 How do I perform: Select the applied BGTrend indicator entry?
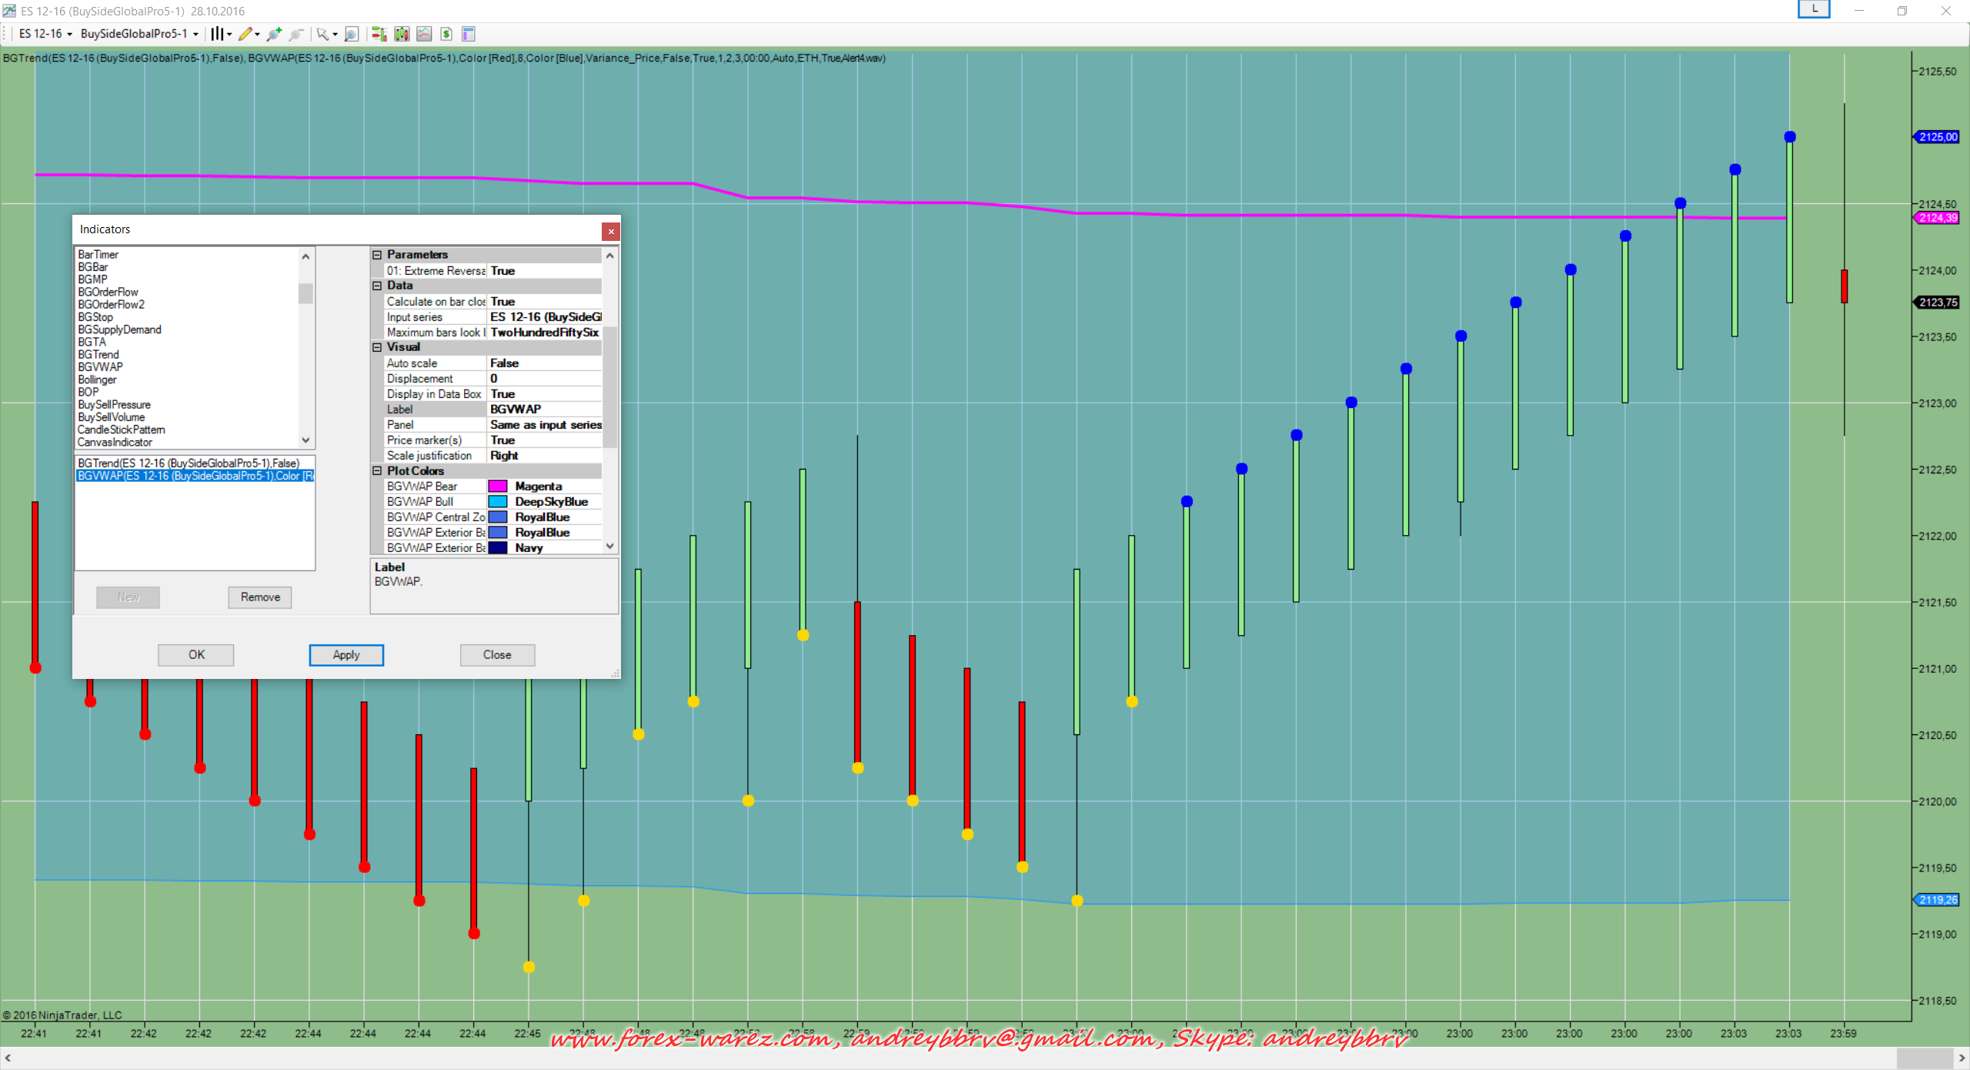(189, 463)
